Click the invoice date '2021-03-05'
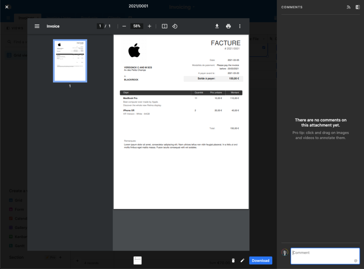The height and width of the screenshot is (269, 364). point(233,60)
